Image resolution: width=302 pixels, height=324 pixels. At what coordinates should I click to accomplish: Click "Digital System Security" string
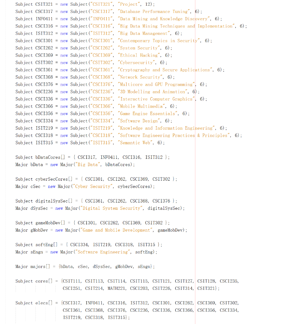pyautogui.click(x=111, y=208)
